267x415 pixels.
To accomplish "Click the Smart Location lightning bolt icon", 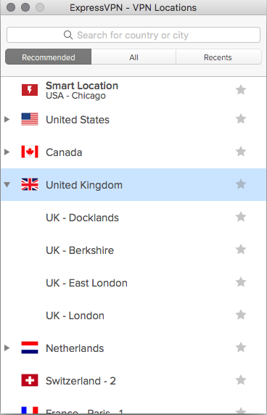I will coord(30,90).
